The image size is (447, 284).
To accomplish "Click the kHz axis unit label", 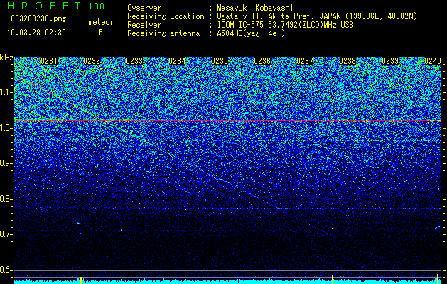I will coord(6,58).
